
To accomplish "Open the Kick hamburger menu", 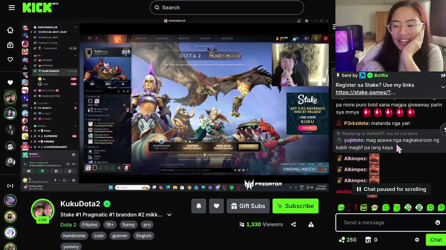I will [11, 8].
